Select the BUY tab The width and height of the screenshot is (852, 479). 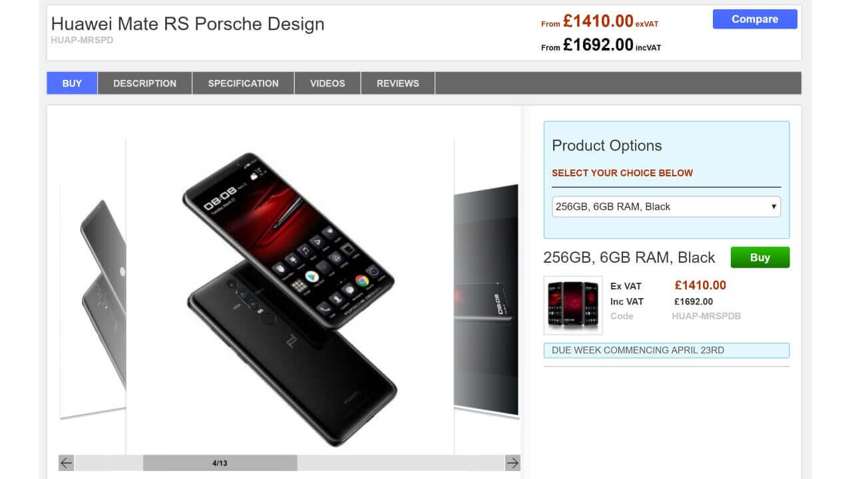click(72, 83)
